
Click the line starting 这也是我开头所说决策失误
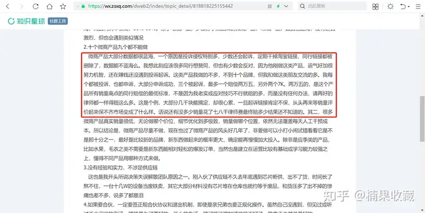[210, 177]
